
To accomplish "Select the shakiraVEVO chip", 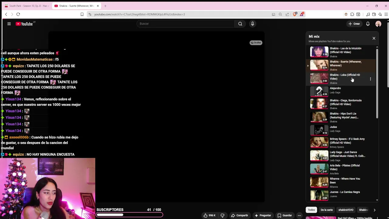I will point(346,210).
